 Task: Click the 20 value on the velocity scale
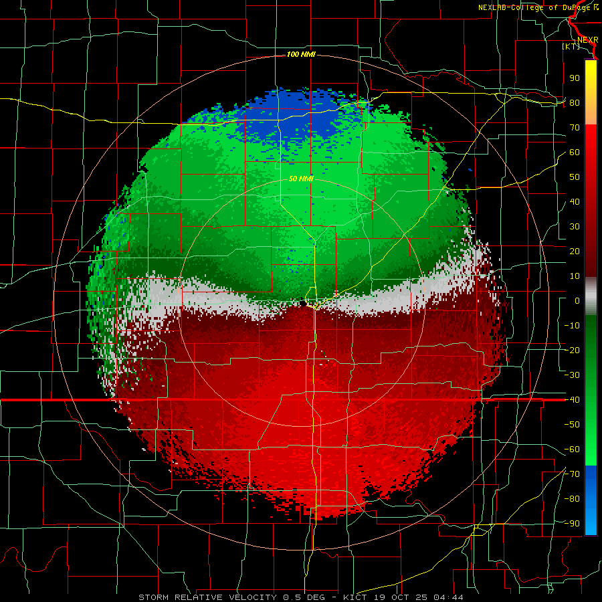pyautogui.click(x=575, y=251)
